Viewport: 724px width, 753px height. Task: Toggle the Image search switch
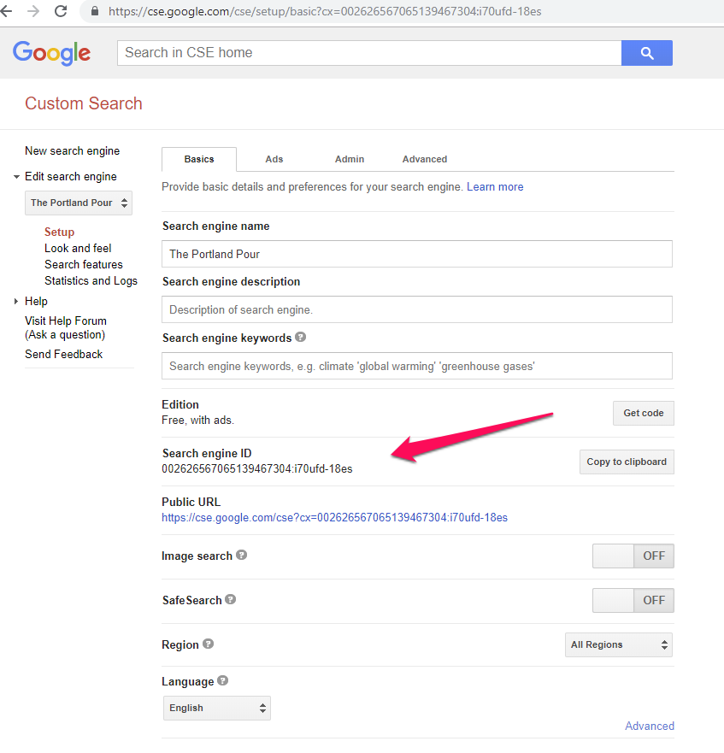633,556
